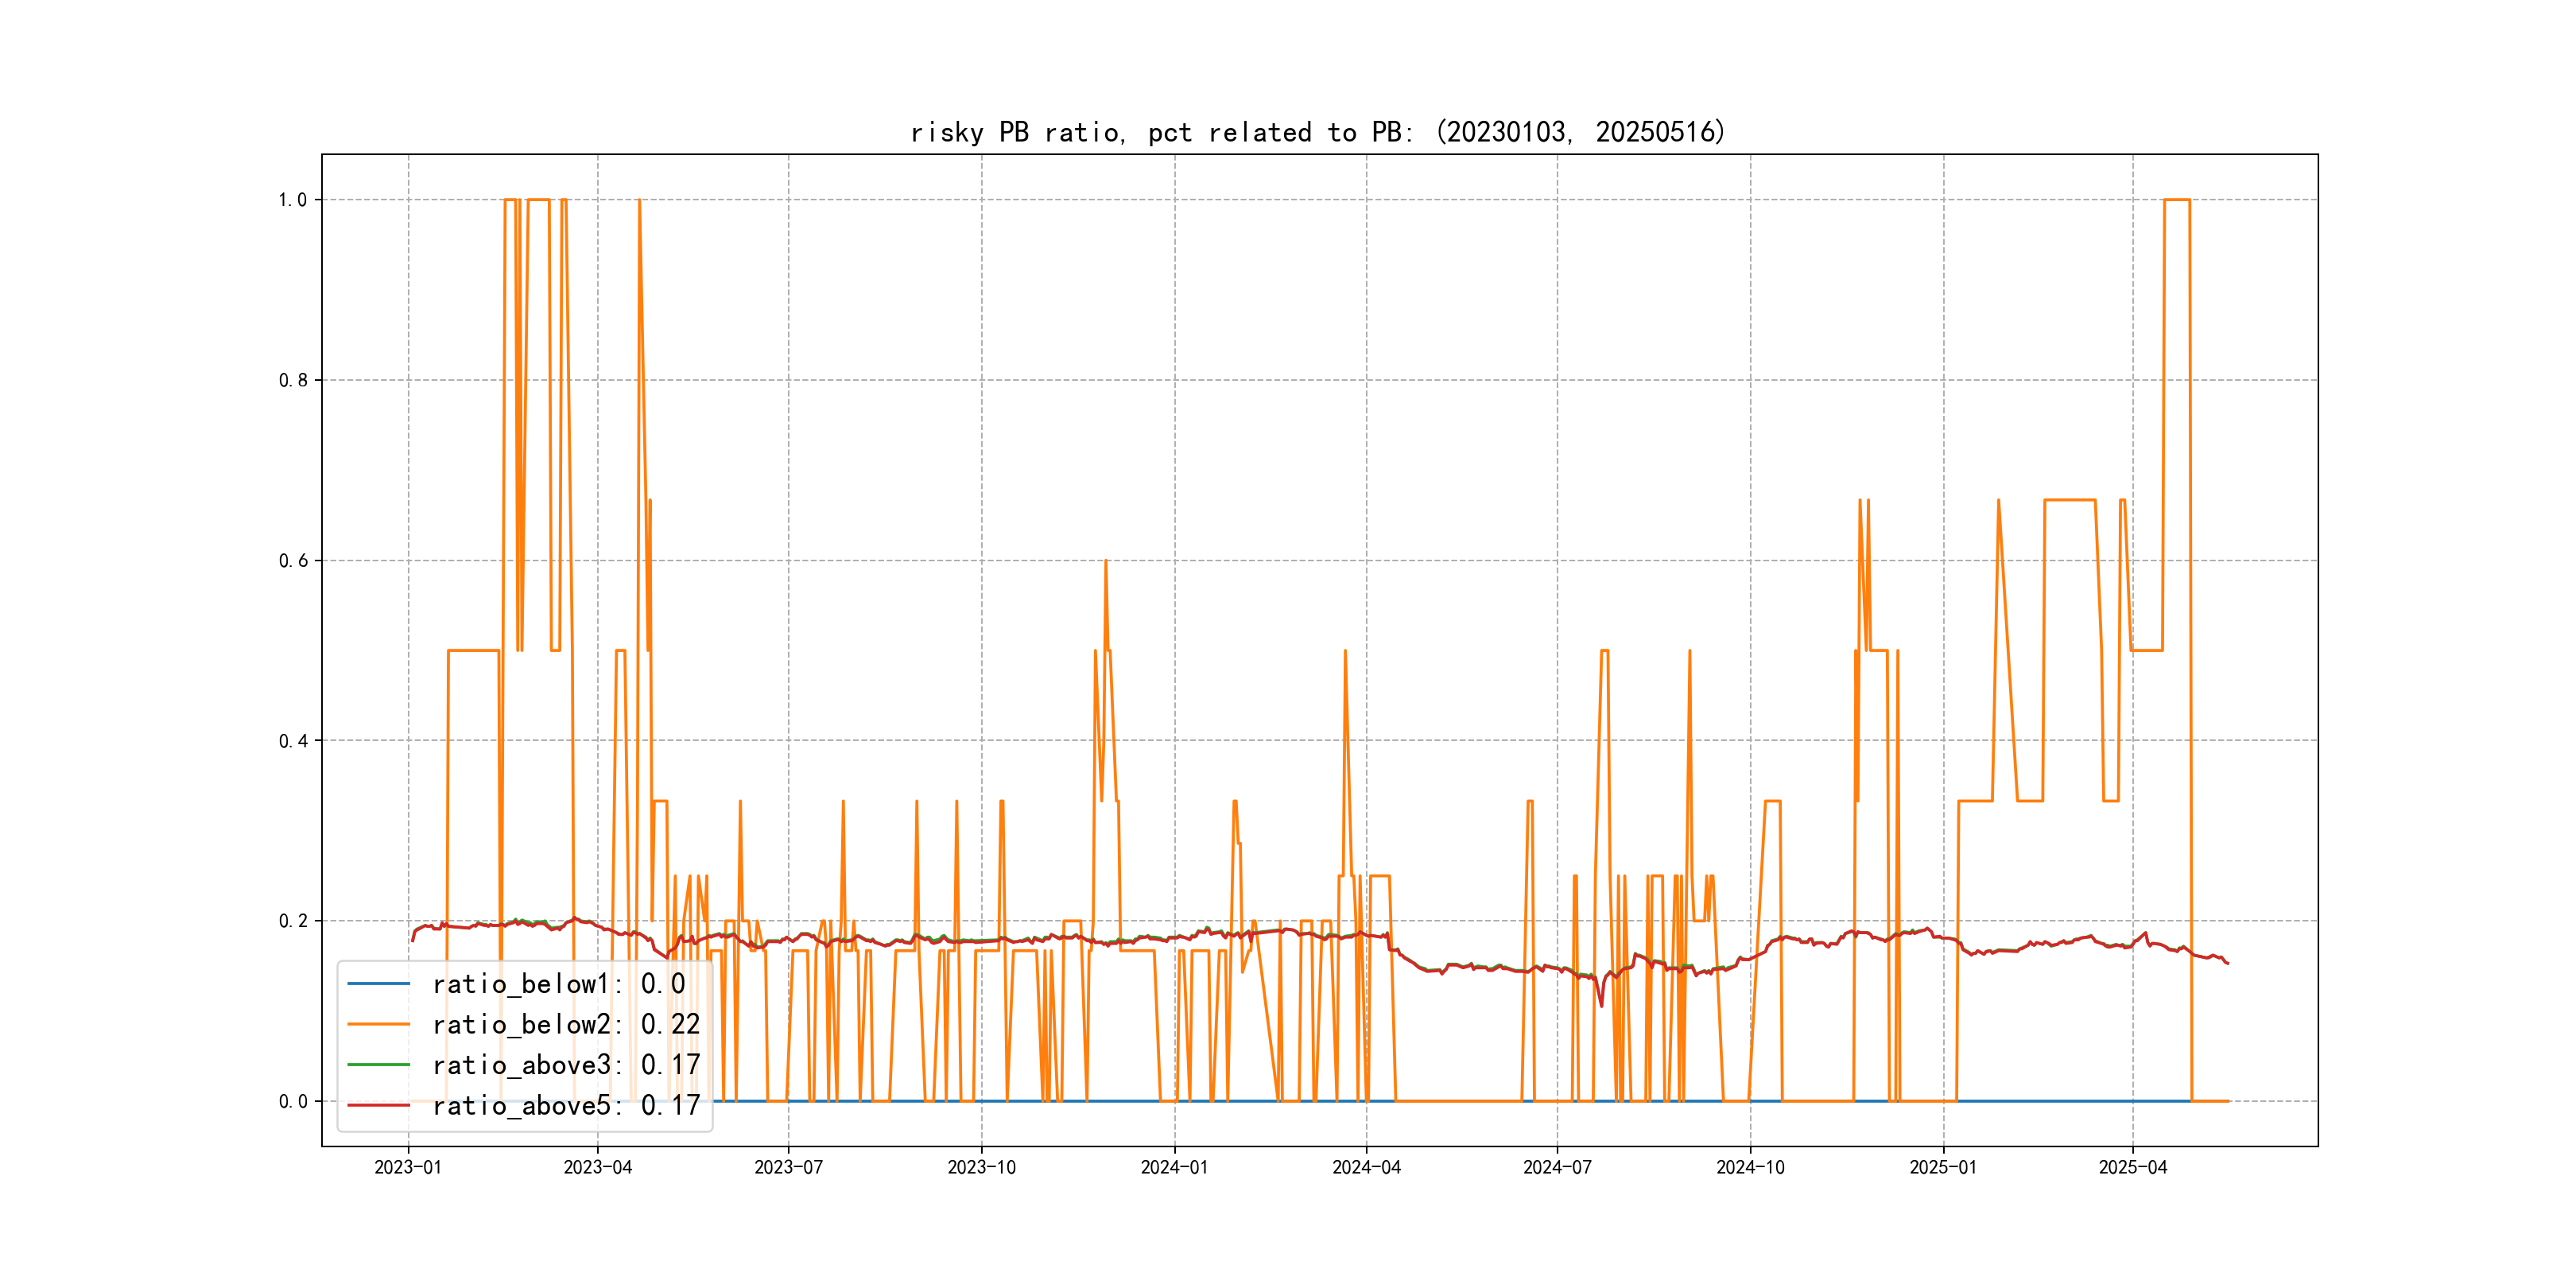Click the 2024-01 x-axis tick label
This screenshot has width=2576, height=1288.
coord(1174,1167)
